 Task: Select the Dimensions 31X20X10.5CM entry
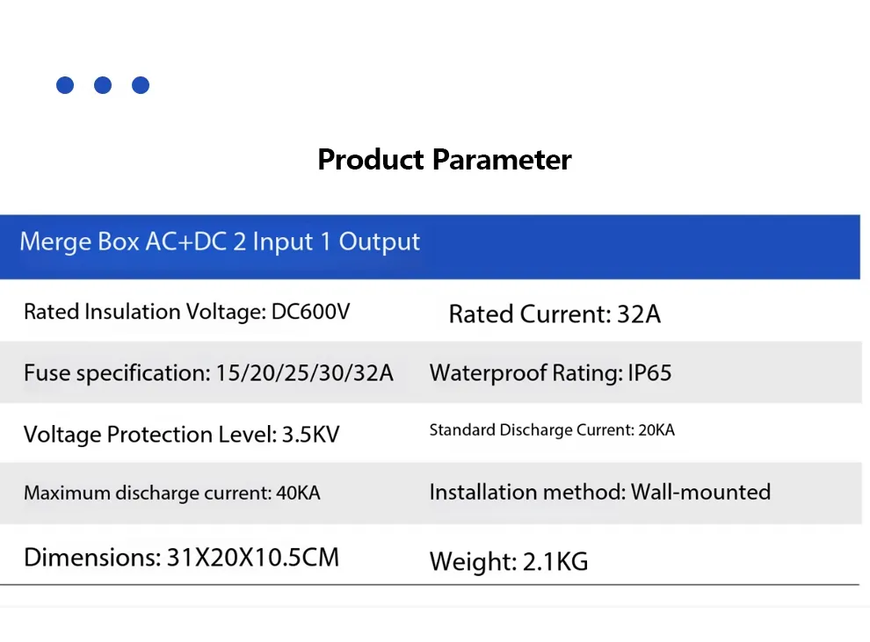tap(181, 558)
